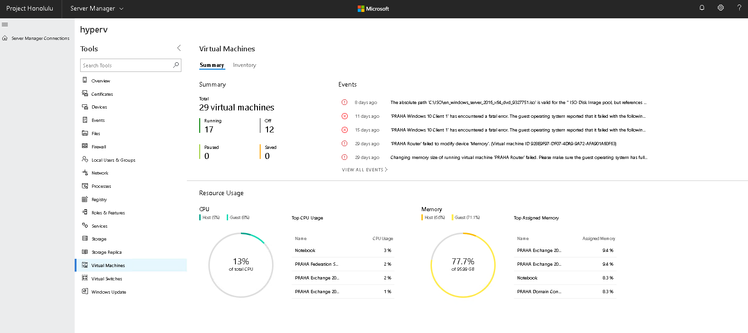The width and height of the screenshot is (748, 333).
Task: Click the Guest (71.1%) memory legend
Action: pyautogui.click(x=467, y=218)
